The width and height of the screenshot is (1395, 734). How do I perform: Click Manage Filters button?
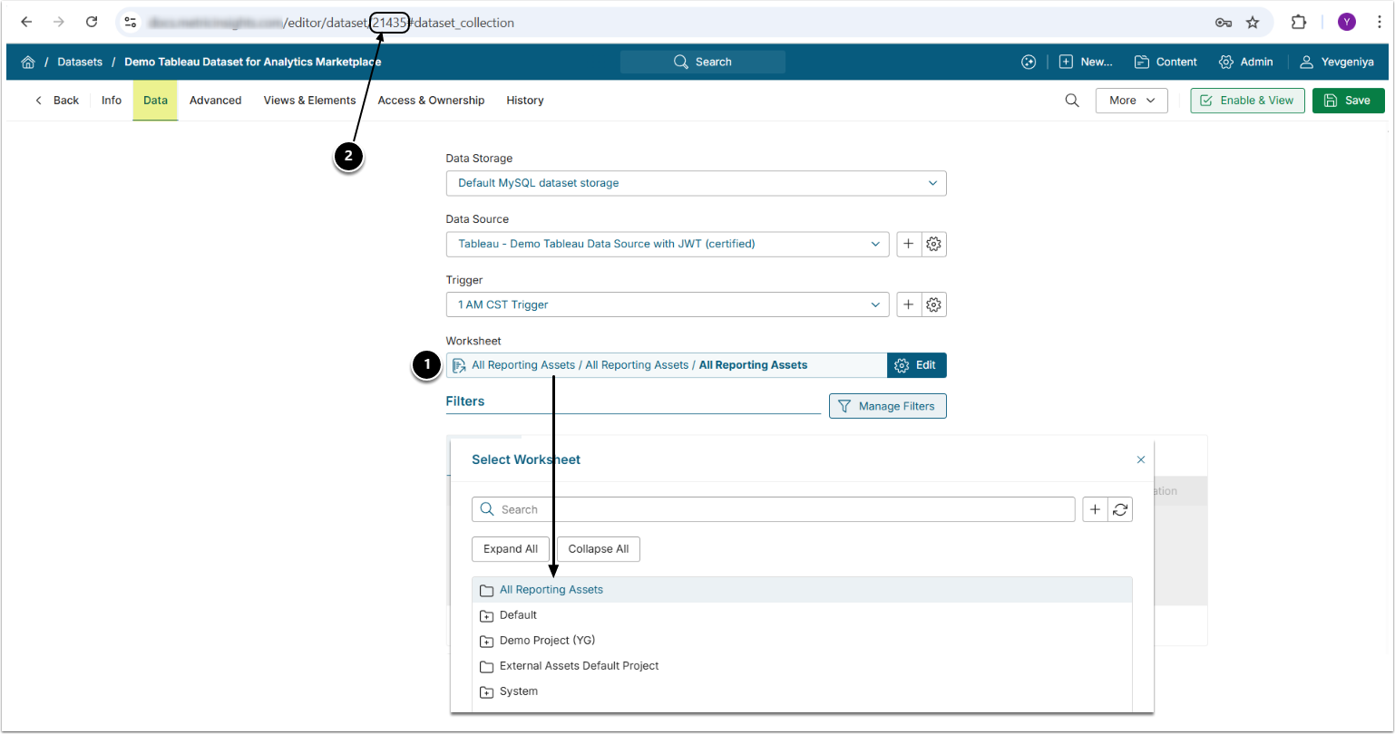887,406
